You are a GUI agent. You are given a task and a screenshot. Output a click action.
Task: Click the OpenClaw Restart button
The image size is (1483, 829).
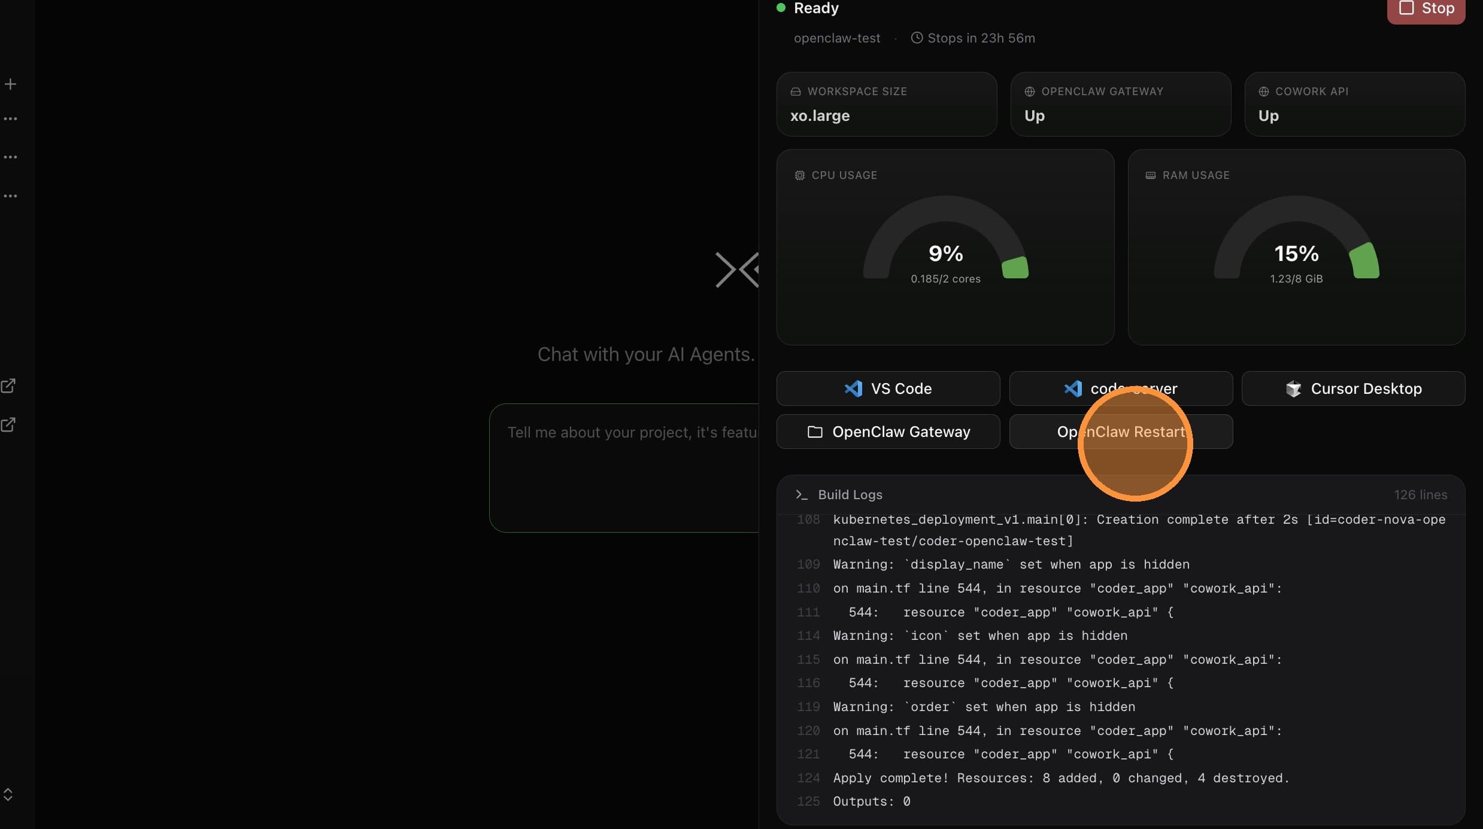click(x=1120, y=432)
